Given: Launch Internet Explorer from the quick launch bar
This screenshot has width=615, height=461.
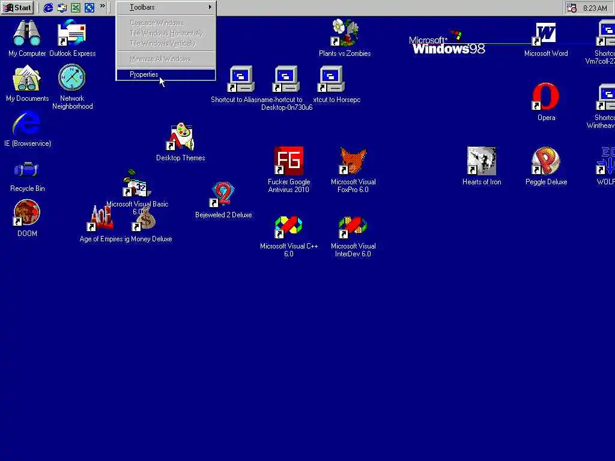Looking at the screenshot, I should coord(48,7).
